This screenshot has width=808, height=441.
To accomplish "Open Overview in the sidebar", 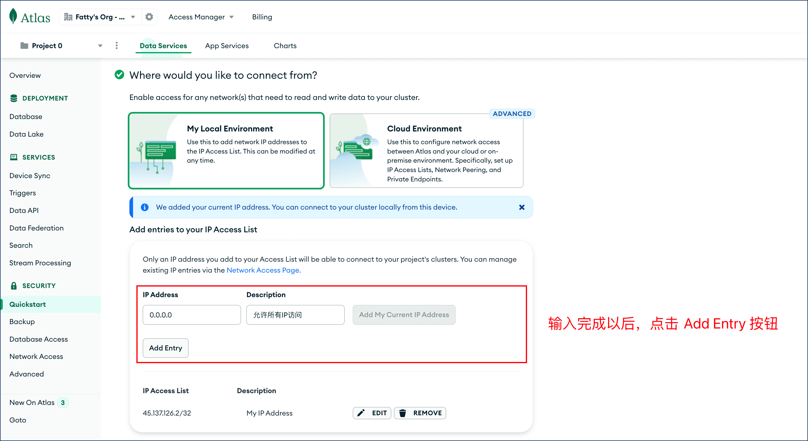I will pos(25,75).
